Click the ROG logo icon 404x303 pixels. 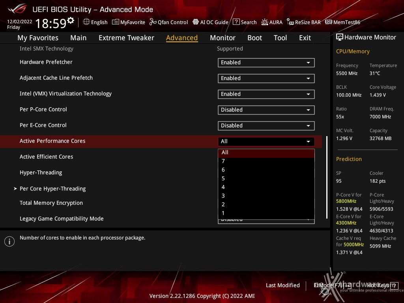(x=17, y=9)
